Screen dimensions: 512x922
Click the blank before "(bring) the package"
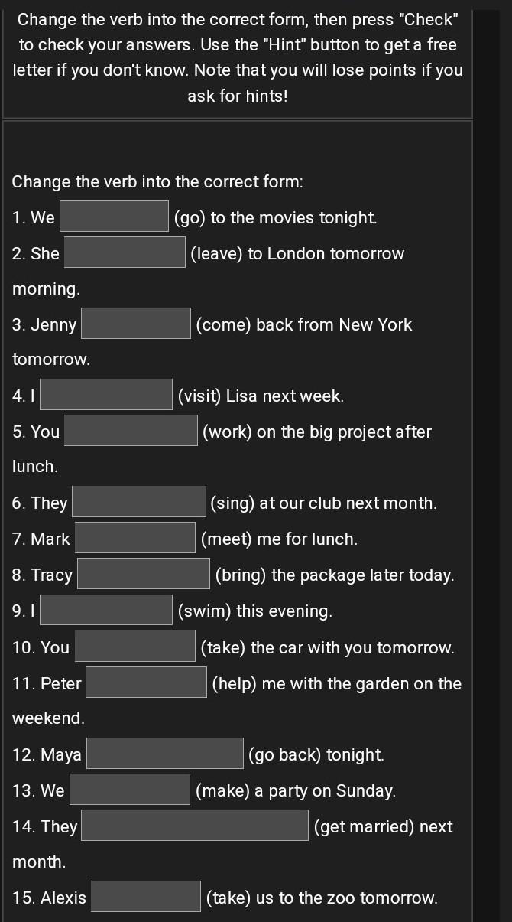pos(144,574)
